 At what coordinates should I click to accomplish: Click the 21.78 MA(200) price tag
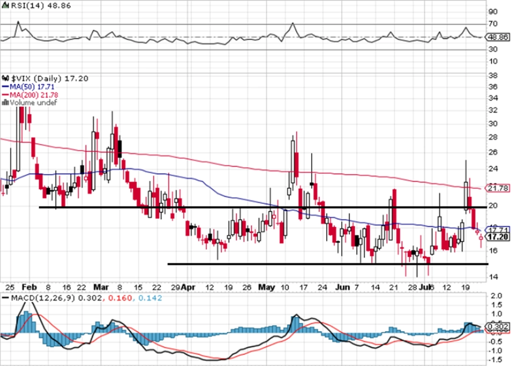(497, 188)
